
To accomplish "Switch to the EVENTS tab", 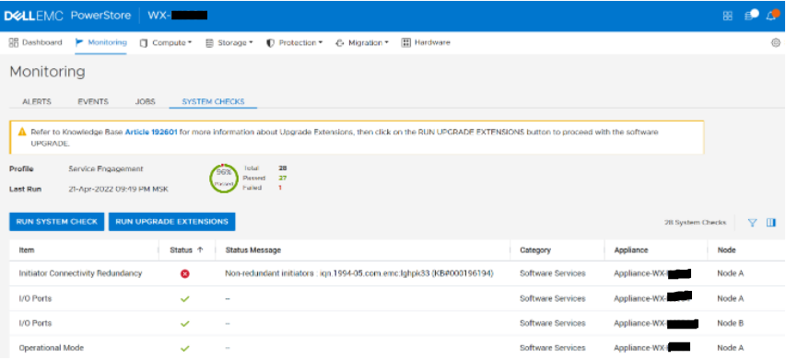I will click(93, 101).
